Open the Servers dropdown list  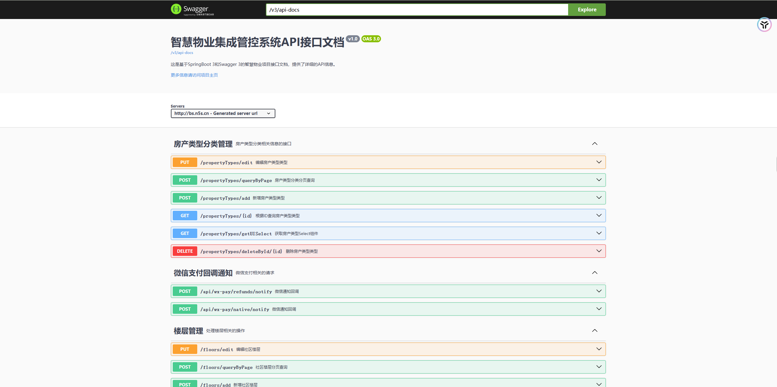223,113
